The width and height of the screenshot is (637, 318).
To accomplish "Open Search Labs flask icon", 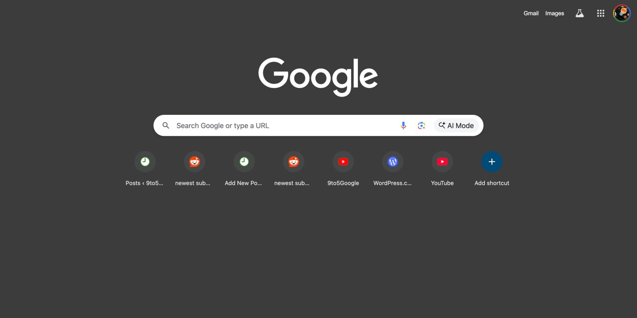I will point(580,13).
